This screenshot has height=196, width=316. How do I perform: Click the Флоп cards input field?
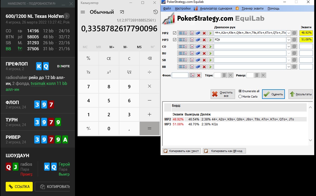pos(180,75)
